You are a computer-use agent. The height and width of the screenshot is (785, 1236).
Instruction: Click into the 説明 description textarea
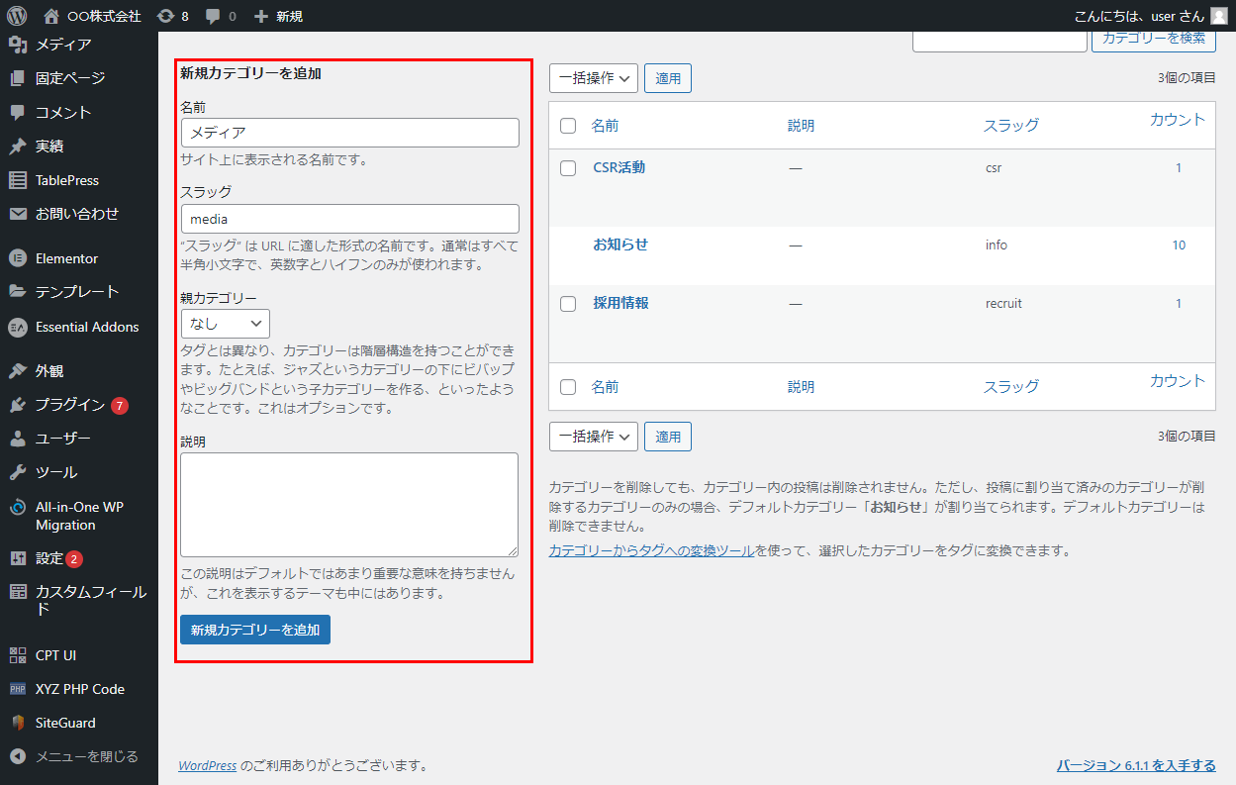(349, 505)
